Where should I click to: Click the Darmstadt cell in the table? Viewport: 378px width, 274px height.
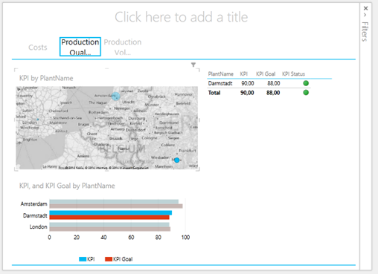point(220,83)
